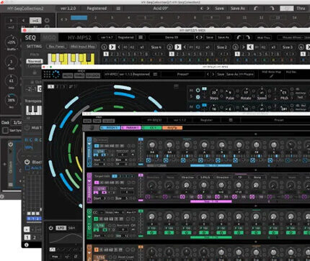310x261 pixels.
Task: Click the info icon at HY-MPS2 bottom
Action: (27, 244)
